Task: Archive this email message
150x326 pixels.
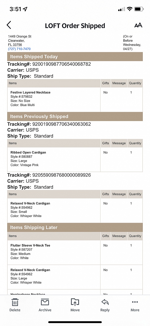Action: 45,305
